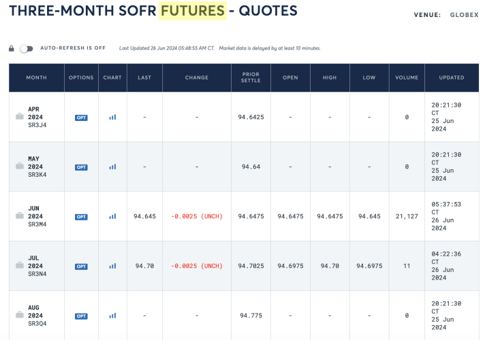Open chart for JUN 2024 contract
This screenshot has height=340, width=485.
coord(112,216)
